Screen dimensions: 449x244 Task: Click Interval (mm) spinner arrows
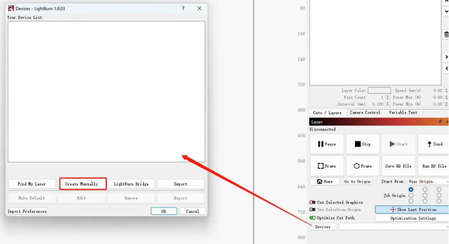click(x=387, y=104)
